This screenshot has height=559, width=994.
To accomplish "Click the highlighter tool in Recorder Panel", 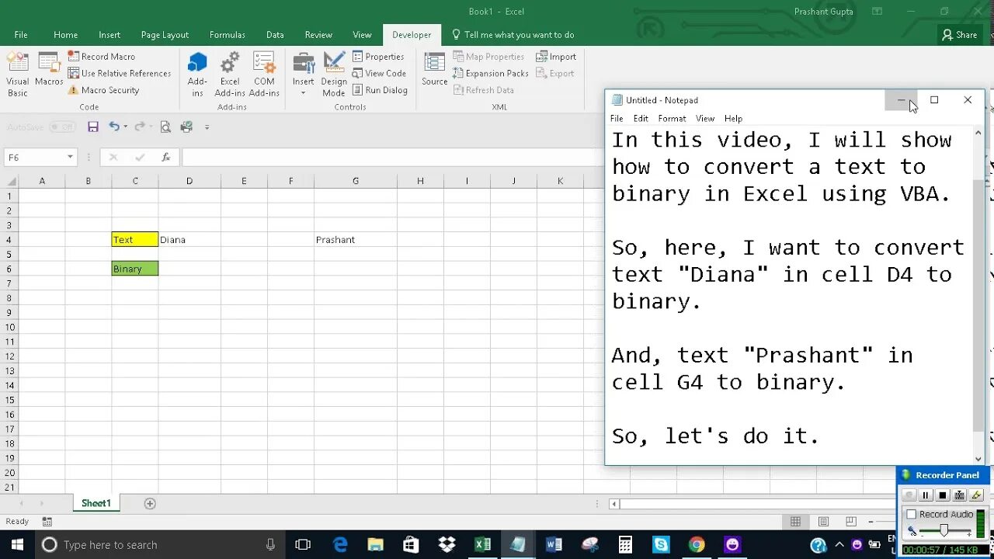I will (x=977, y=495).
